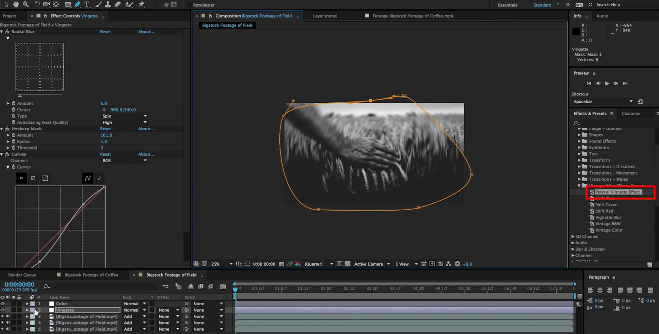Click Reset on the Unsharp Mask effect
Viewport: 659px width, 334px height.
click(x=105, y=129)
